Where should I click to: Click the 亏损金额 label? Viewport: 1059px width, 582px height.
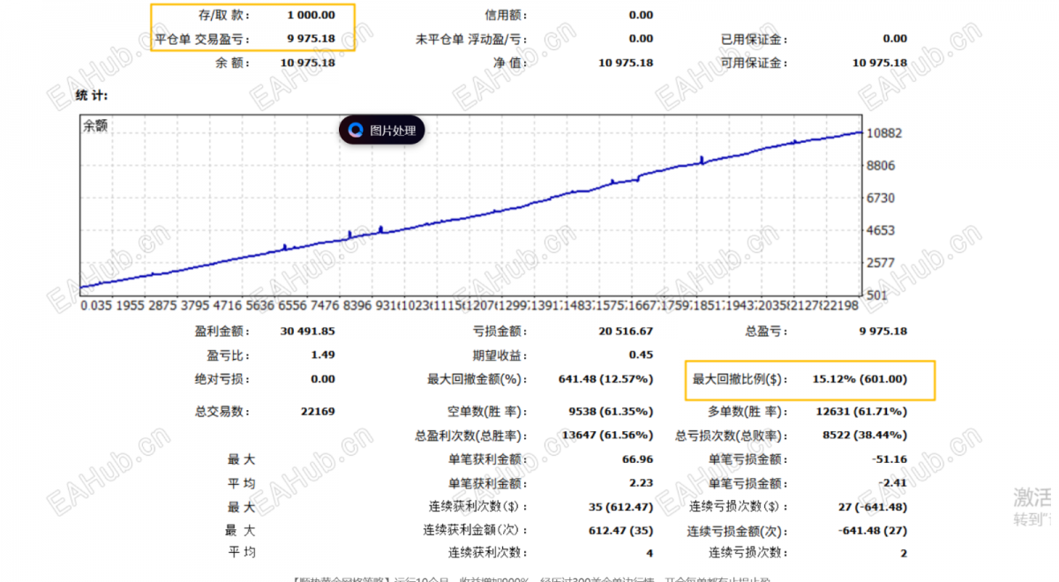coord(500,332)
